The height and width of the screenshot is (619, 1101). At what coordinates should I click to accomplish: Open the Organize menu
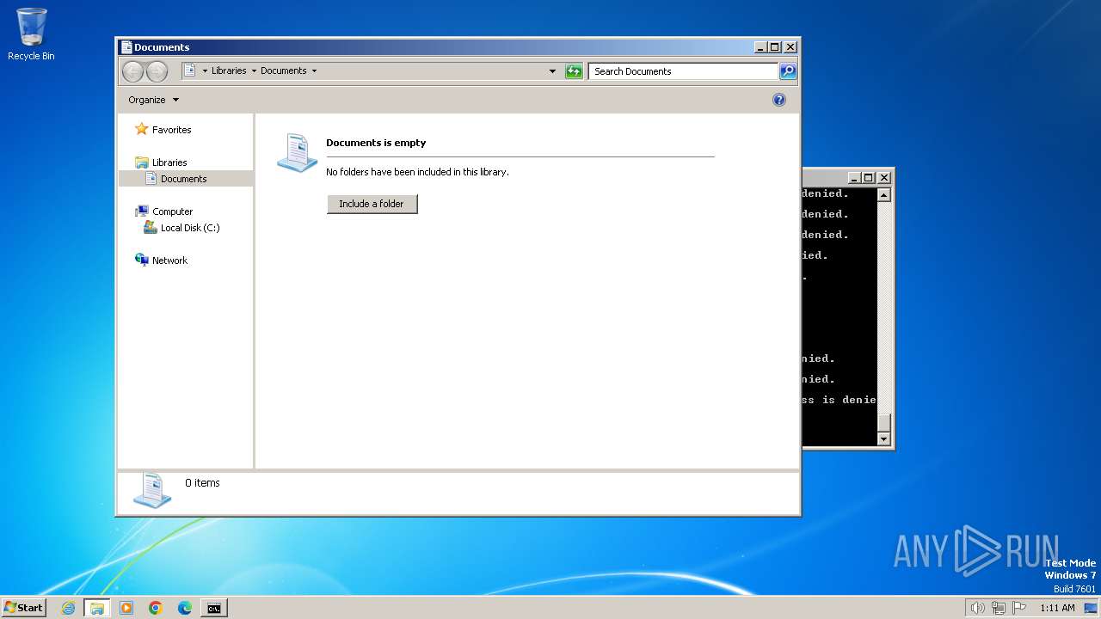pos(153,100)
